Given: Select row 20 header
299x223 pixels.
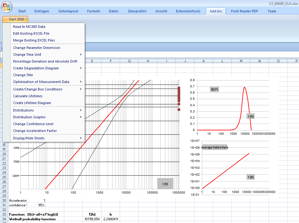Looking at the screenshot, I should [x=4, y=154].
